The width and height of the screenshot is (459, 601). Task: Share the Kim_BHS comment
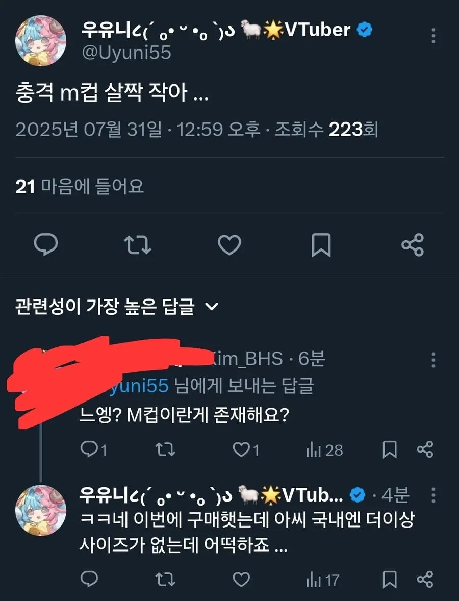pos(425,449)
